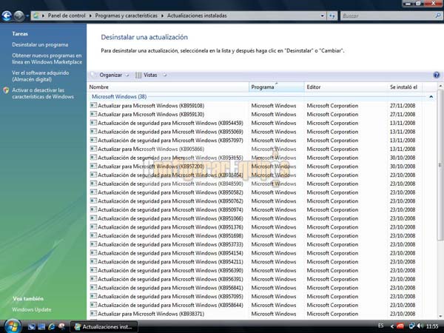Open Help with the blue question icon
Viewport: 444px width, 333px height.
pyautogui.click(x=437, y=75)
